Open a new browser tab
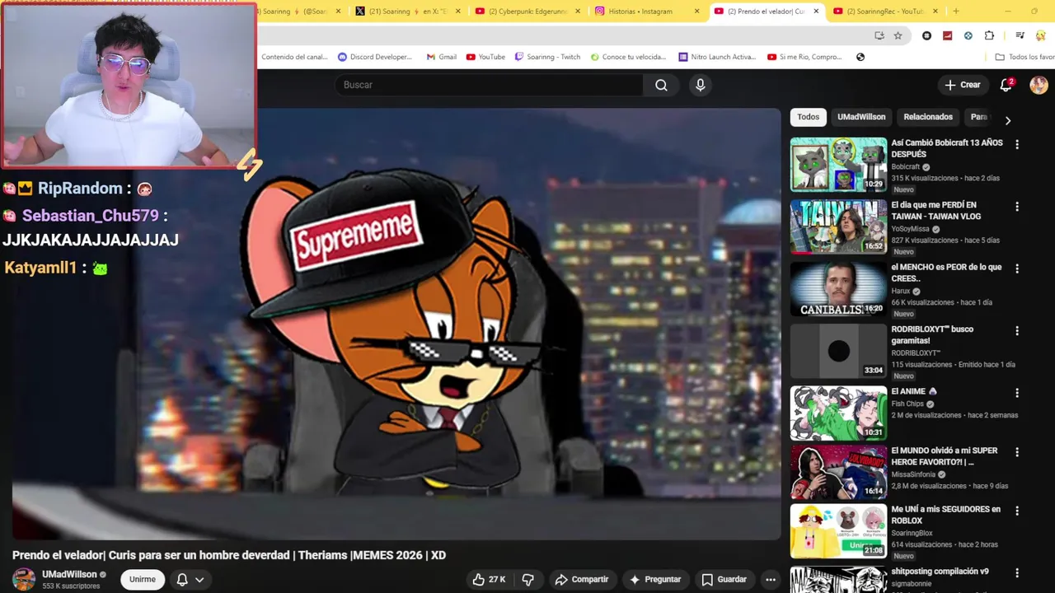1055x593 pixels. coord(956,12)
